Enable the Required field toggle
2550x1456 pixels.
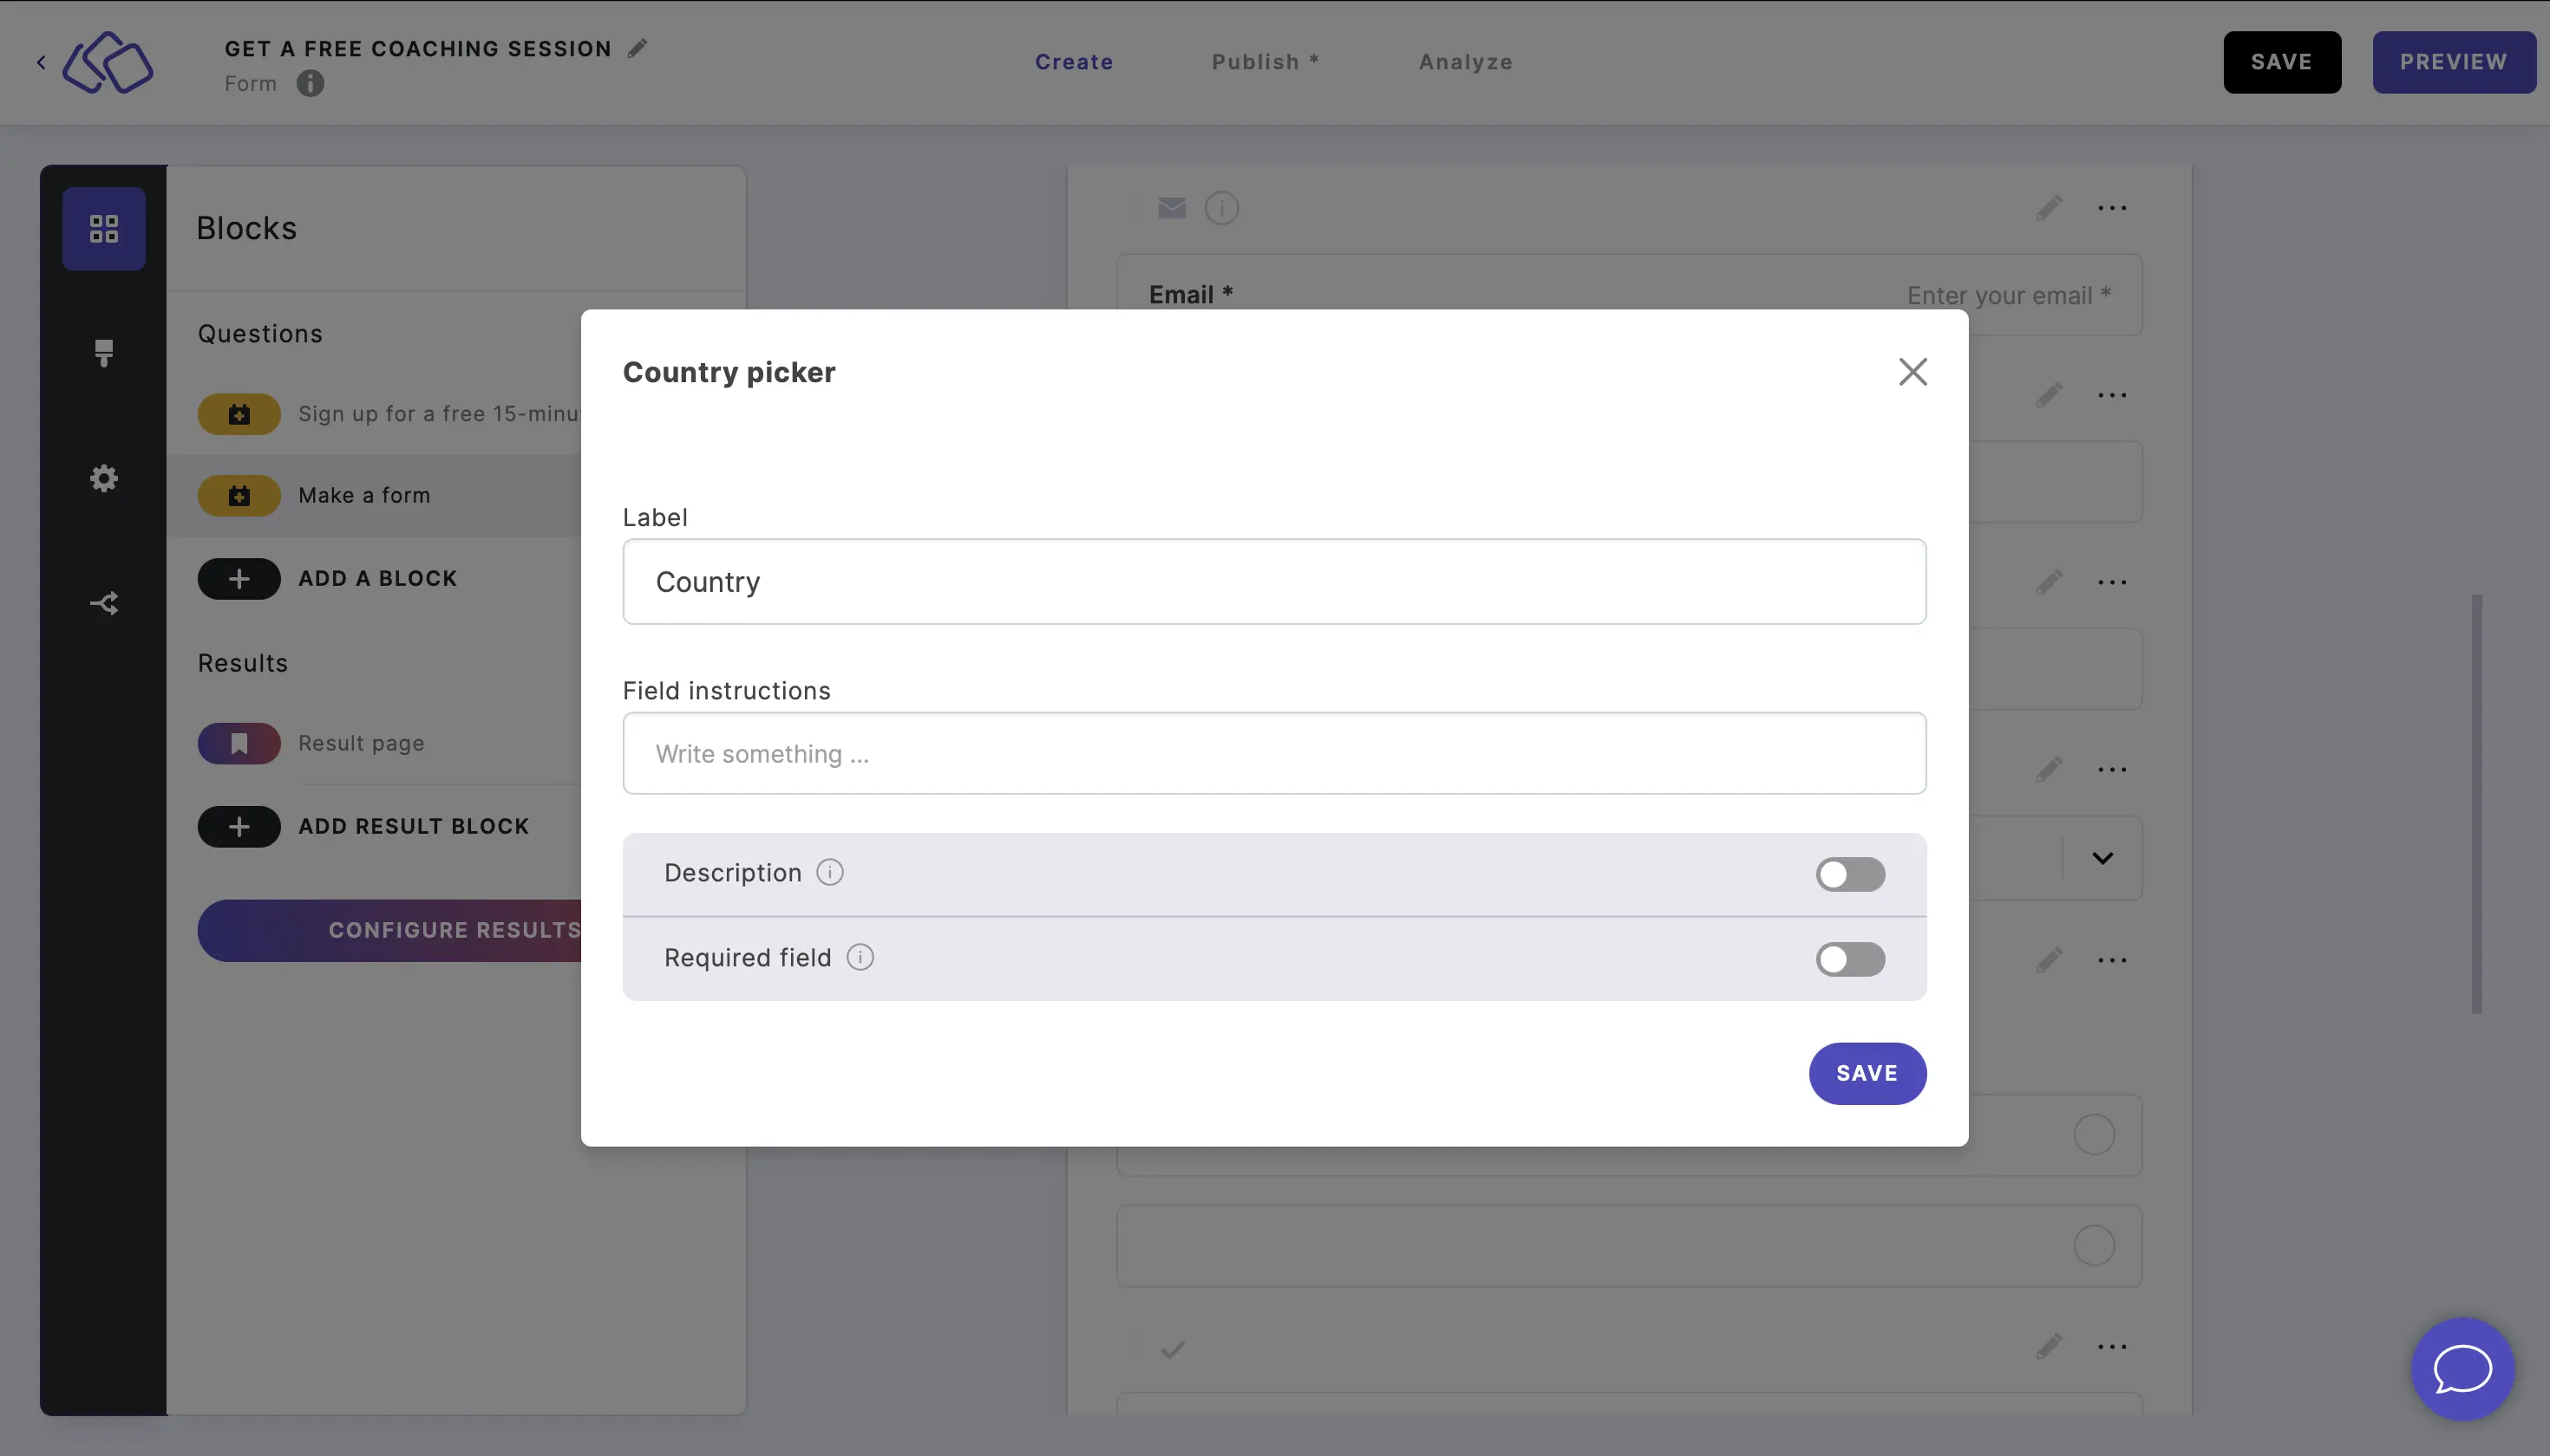coord(1850,959)
